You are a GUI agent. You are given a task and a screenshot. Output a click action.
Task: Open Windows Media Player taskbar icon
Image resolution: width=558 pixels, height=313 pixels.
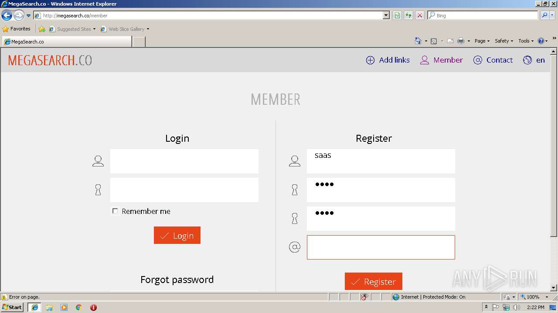point(64,307)
